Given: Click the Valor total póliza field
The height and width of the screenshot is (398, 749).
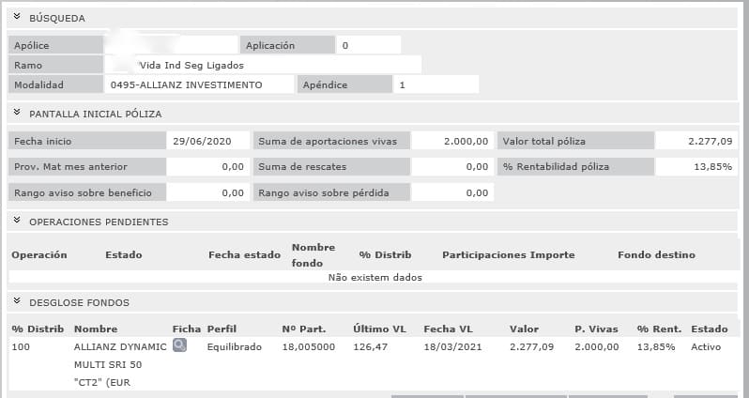Looking at the screenshot, I should click(x=695, y=141).
